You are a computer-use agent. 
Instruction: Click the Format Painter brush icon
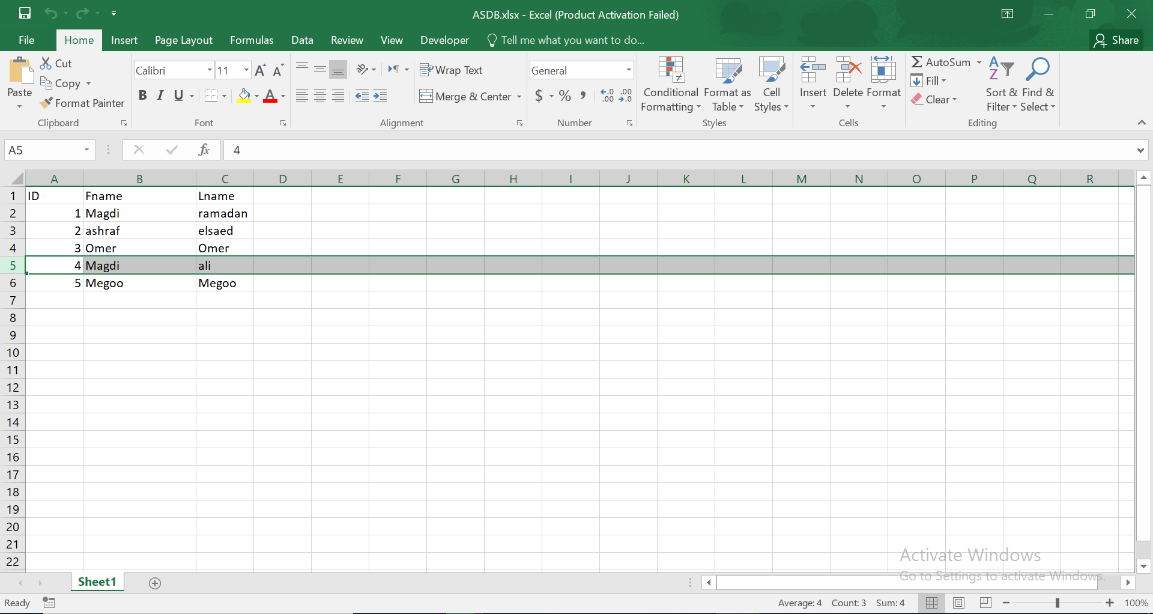(46, 103)
